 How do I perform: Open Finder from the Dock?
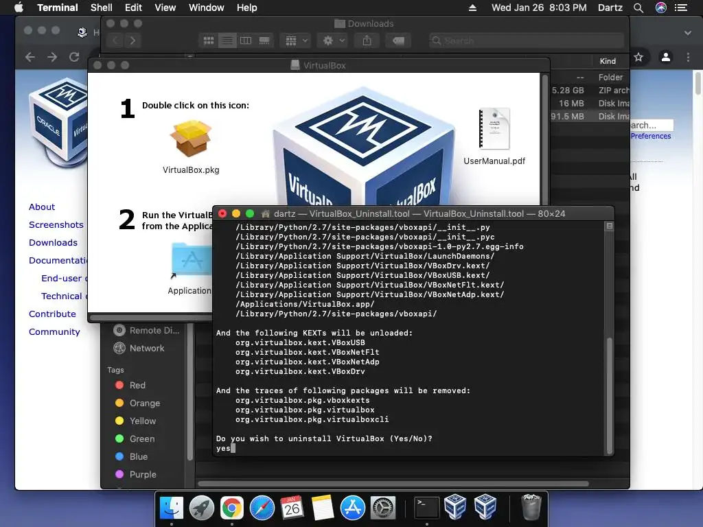[171, 508]
